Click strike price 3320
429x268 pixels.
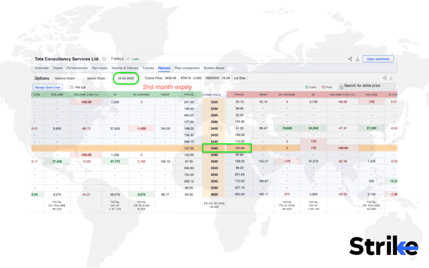pos(214,102)
